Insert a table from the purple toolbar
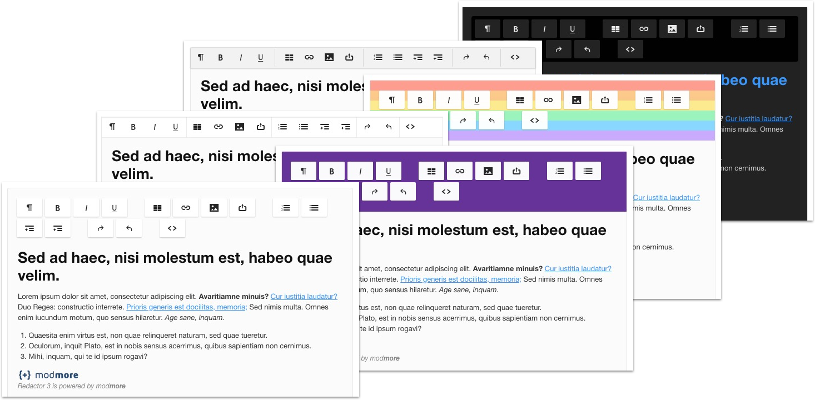The image size is (815, 400). (431, 171)
